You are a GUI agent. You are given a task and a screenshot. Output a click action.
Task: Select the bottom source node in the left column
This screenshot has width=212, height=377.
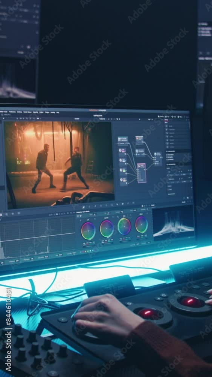point(123,181)
